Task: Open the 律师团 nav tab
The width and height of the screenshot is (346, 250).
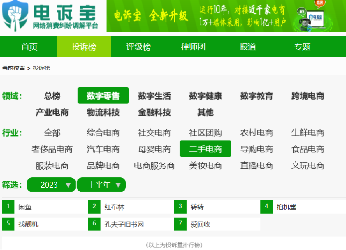Action: click(193, 47)
